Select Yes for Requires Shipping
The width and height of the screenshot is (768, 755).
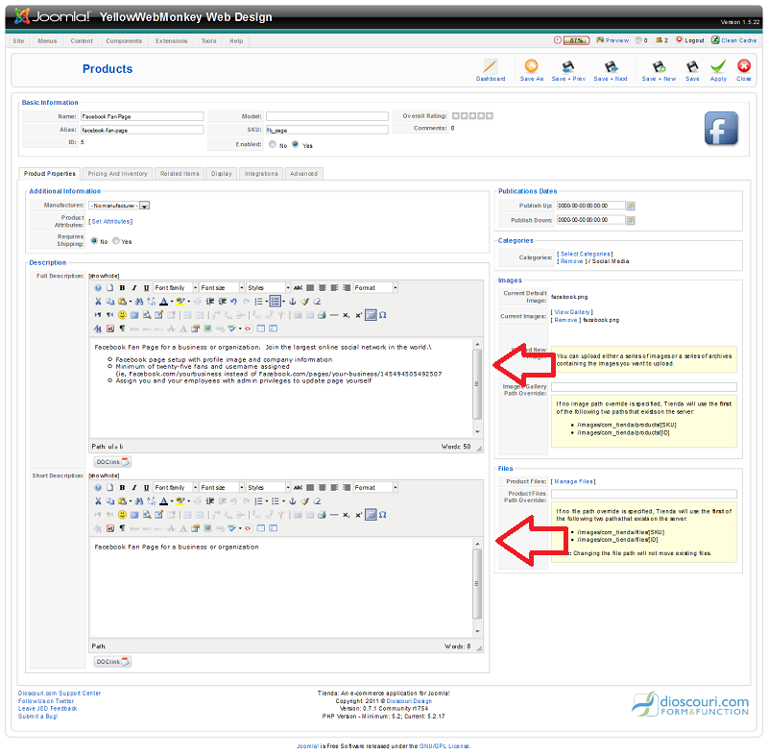click(116, 241)
